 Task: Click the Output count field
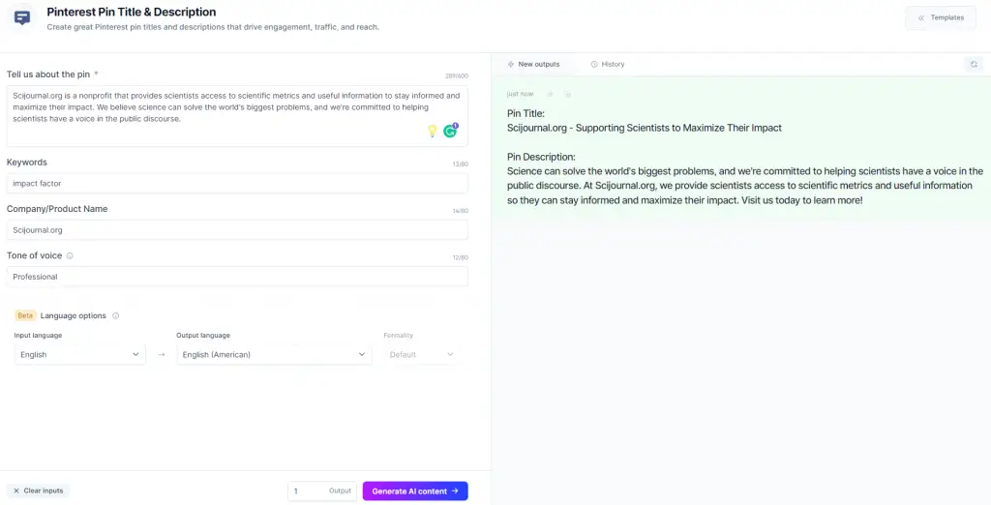point(322,491)
